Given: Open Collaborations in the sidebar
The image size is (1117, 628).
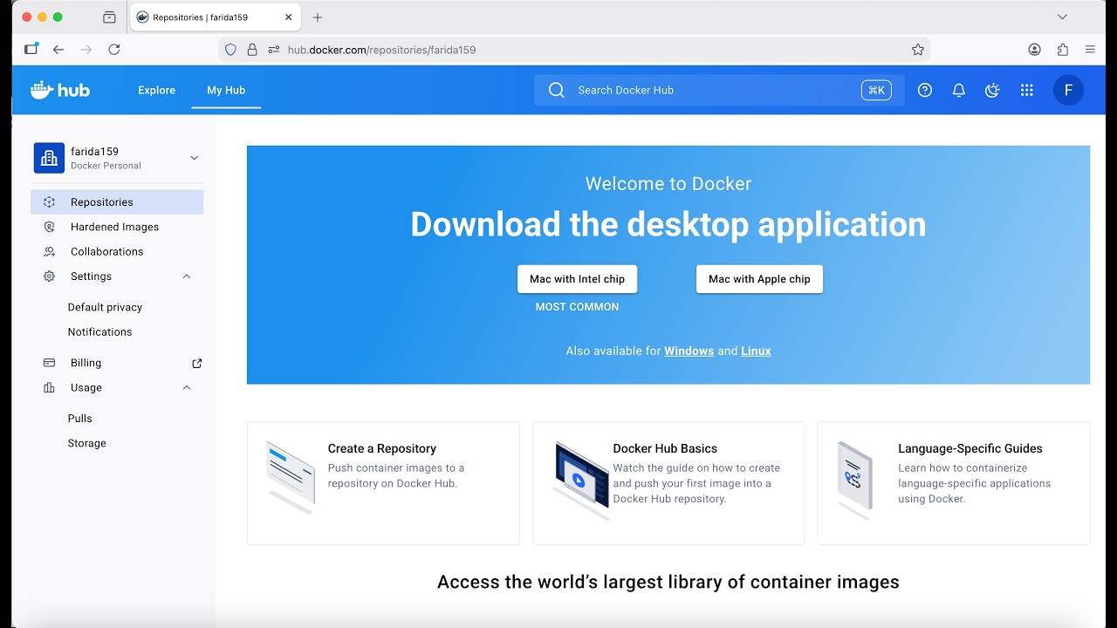Looking at the screenshot, I should [117, 251].
